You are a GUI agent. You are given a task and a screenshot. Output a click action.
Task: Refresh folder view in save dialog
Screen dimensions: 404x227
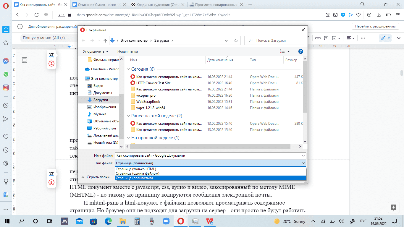[x=236, y=40]
